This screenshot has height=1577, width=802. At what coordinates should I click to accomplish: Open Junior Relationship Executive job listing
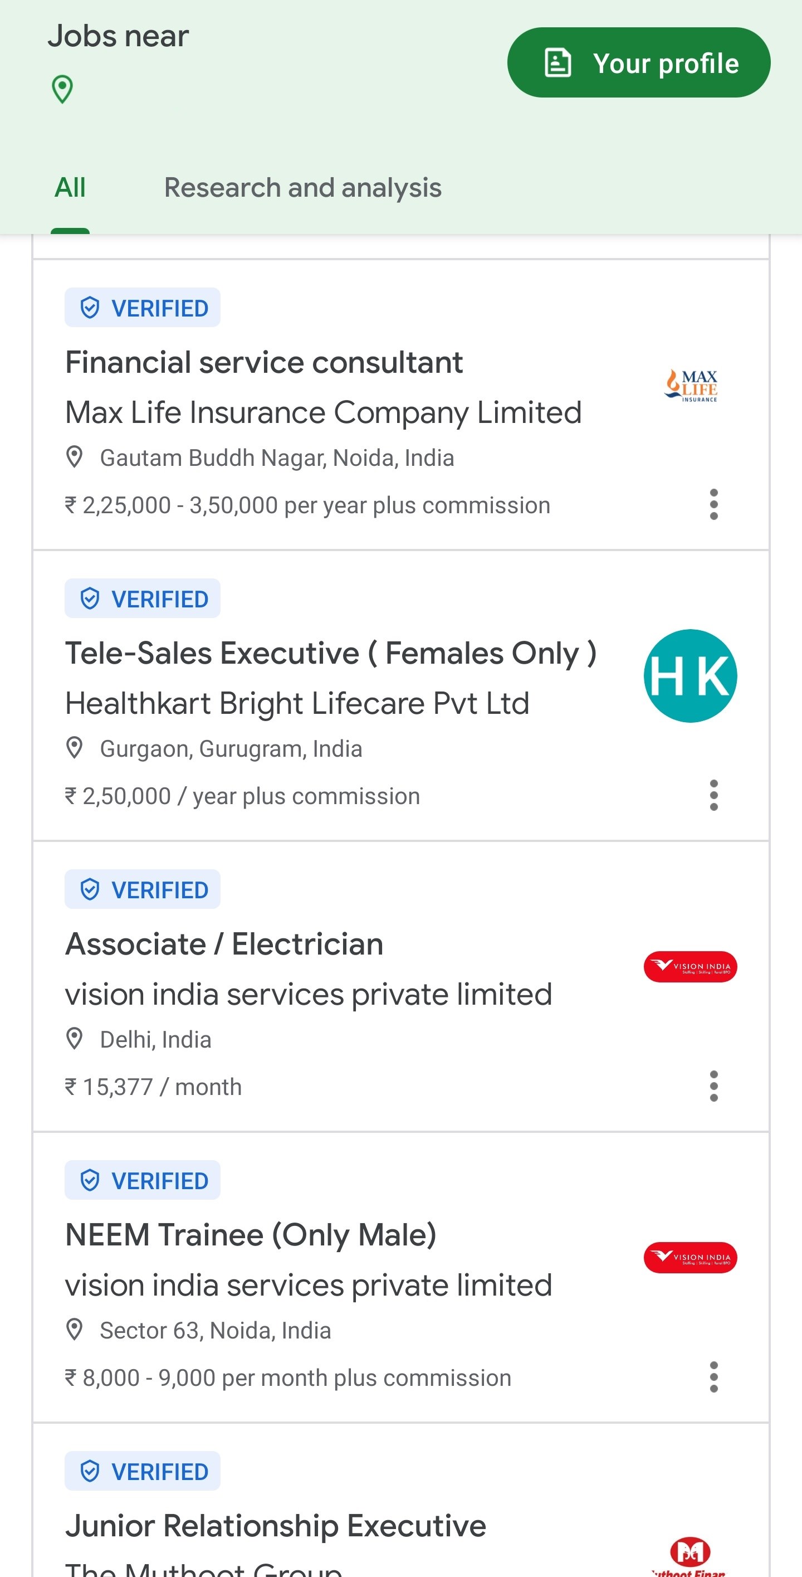[275, 1526]
